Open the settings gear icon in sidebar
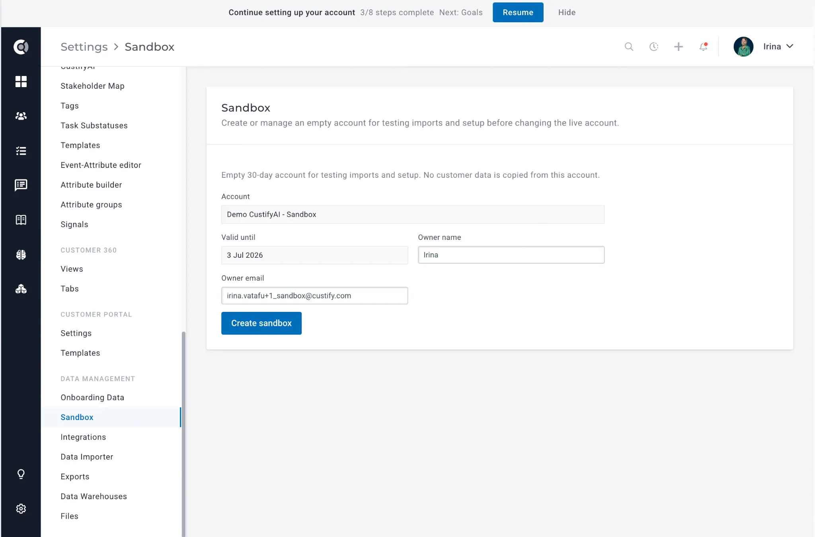 [x=21, y=509]
